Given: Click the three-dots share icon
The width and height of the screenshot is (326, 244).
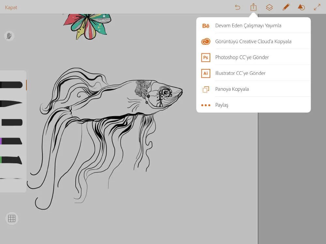Looking at the screenshot, I should pyautogui.click(x=206, y=105).
